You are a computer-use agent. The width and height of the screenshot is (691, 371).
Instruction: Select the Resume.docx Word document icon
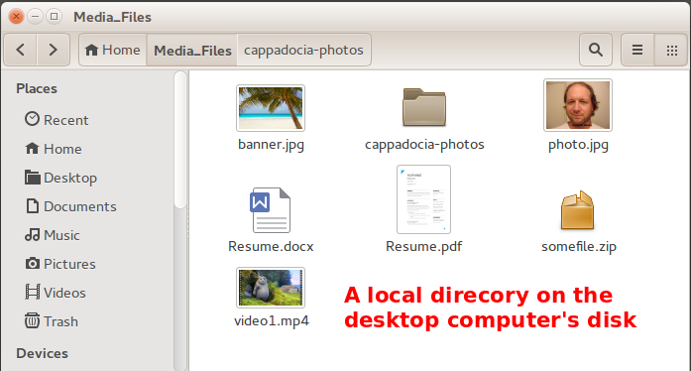pyautogui.click(x=270, y=210)
